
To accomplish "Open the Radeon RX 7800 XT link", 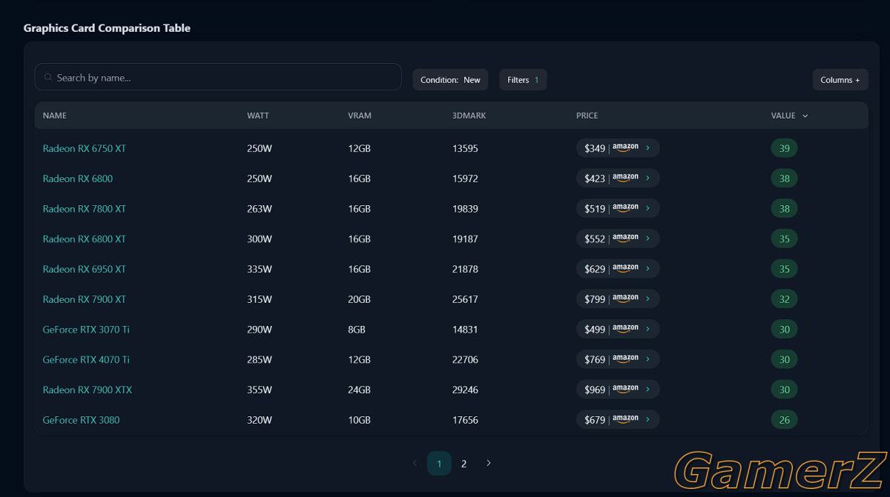I will coord(85,209).
